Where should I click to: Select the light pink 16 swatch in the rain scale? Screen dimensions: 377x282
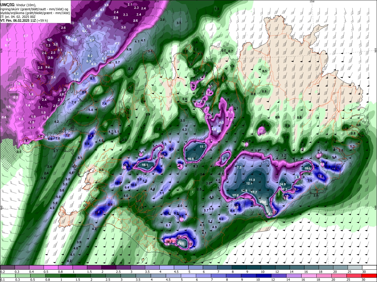[309, 276]
